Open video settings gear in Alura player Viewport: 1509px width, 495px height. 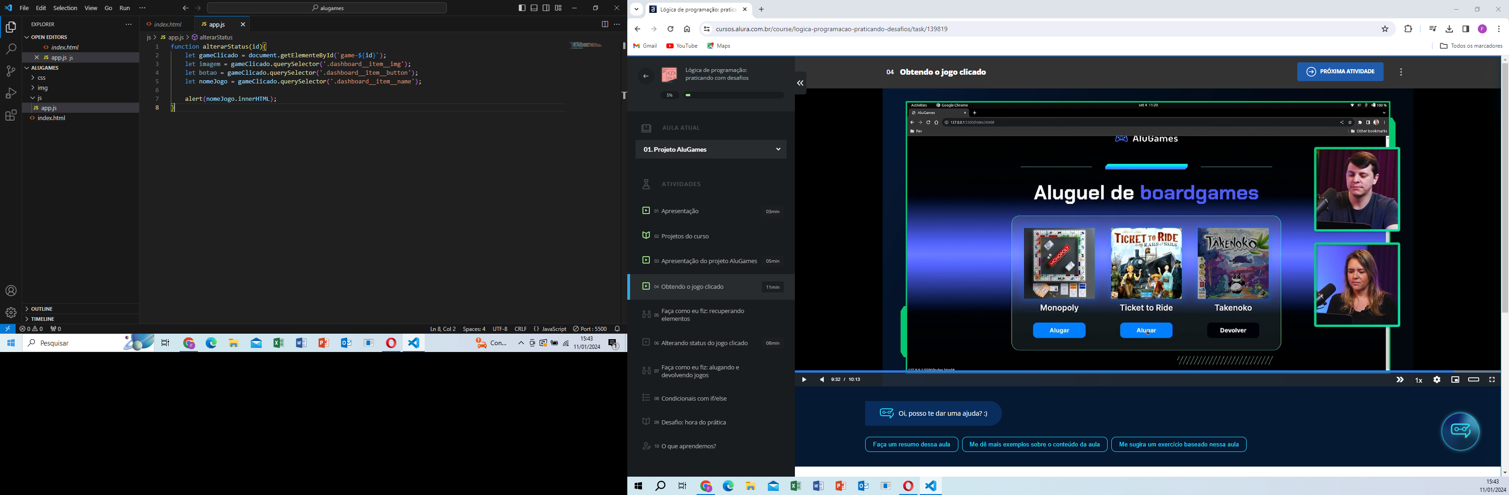1437,380
